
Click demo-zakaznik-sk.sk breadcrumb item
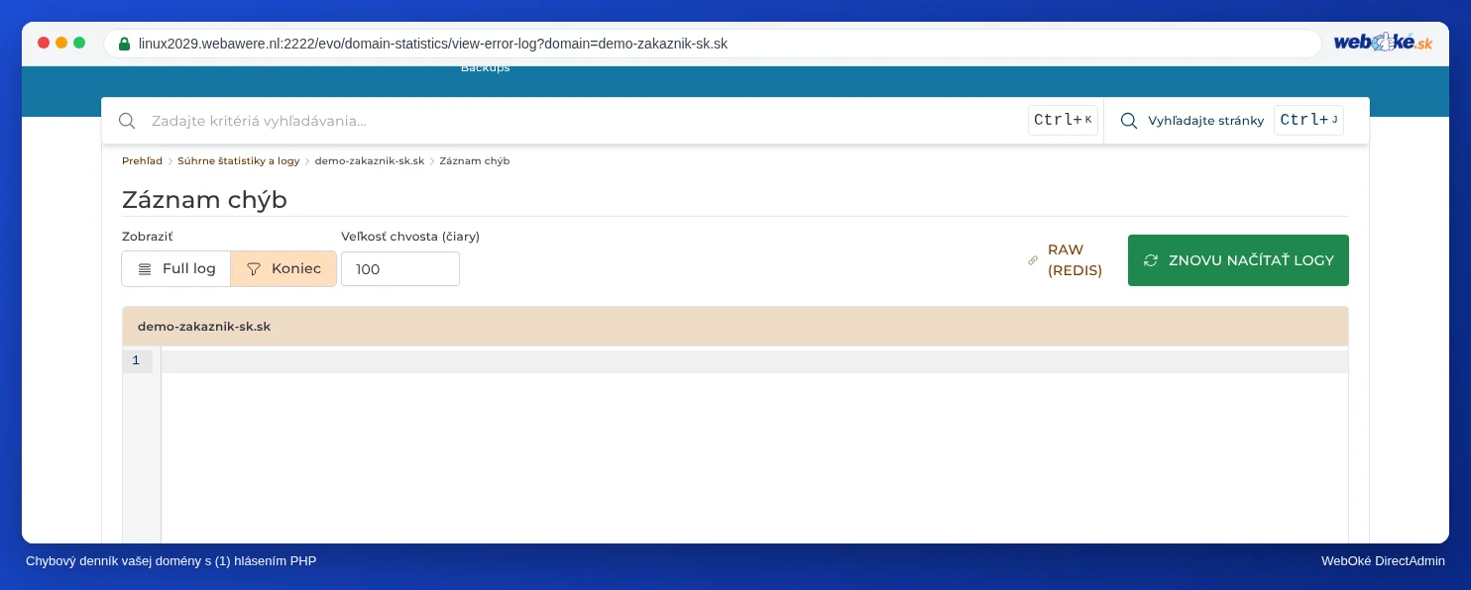pyautogui.click(x=370, y=160)
